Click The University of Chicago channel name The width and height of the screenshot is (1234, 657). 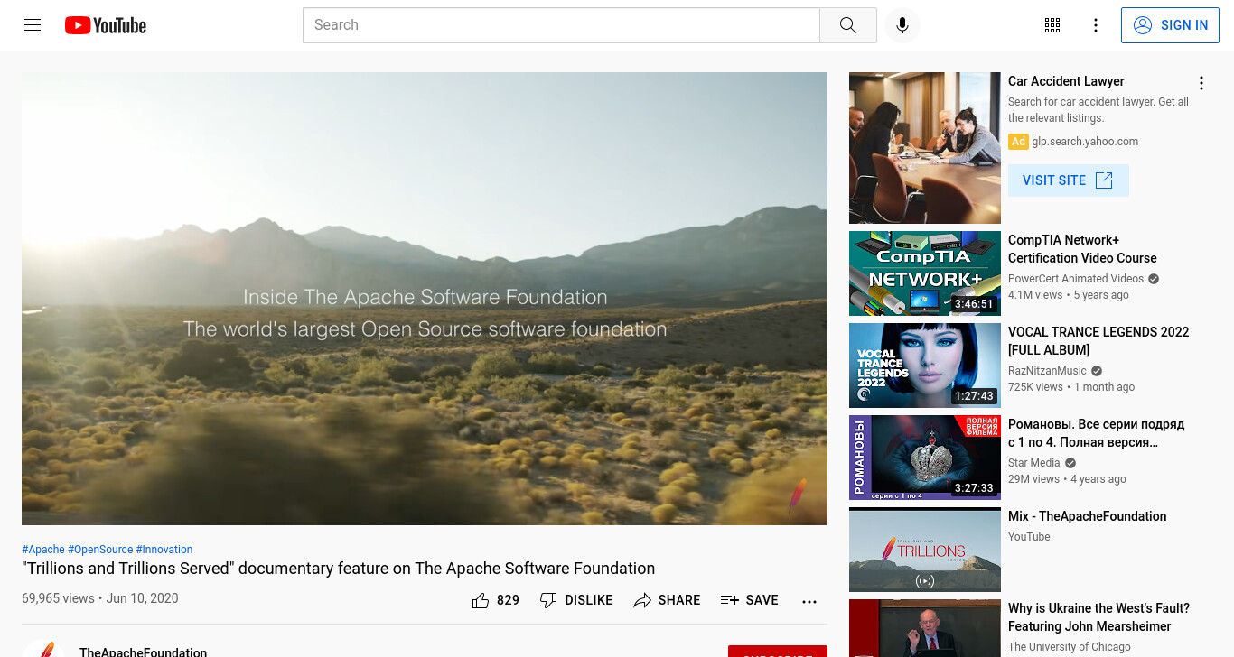tap(1069, 647)
